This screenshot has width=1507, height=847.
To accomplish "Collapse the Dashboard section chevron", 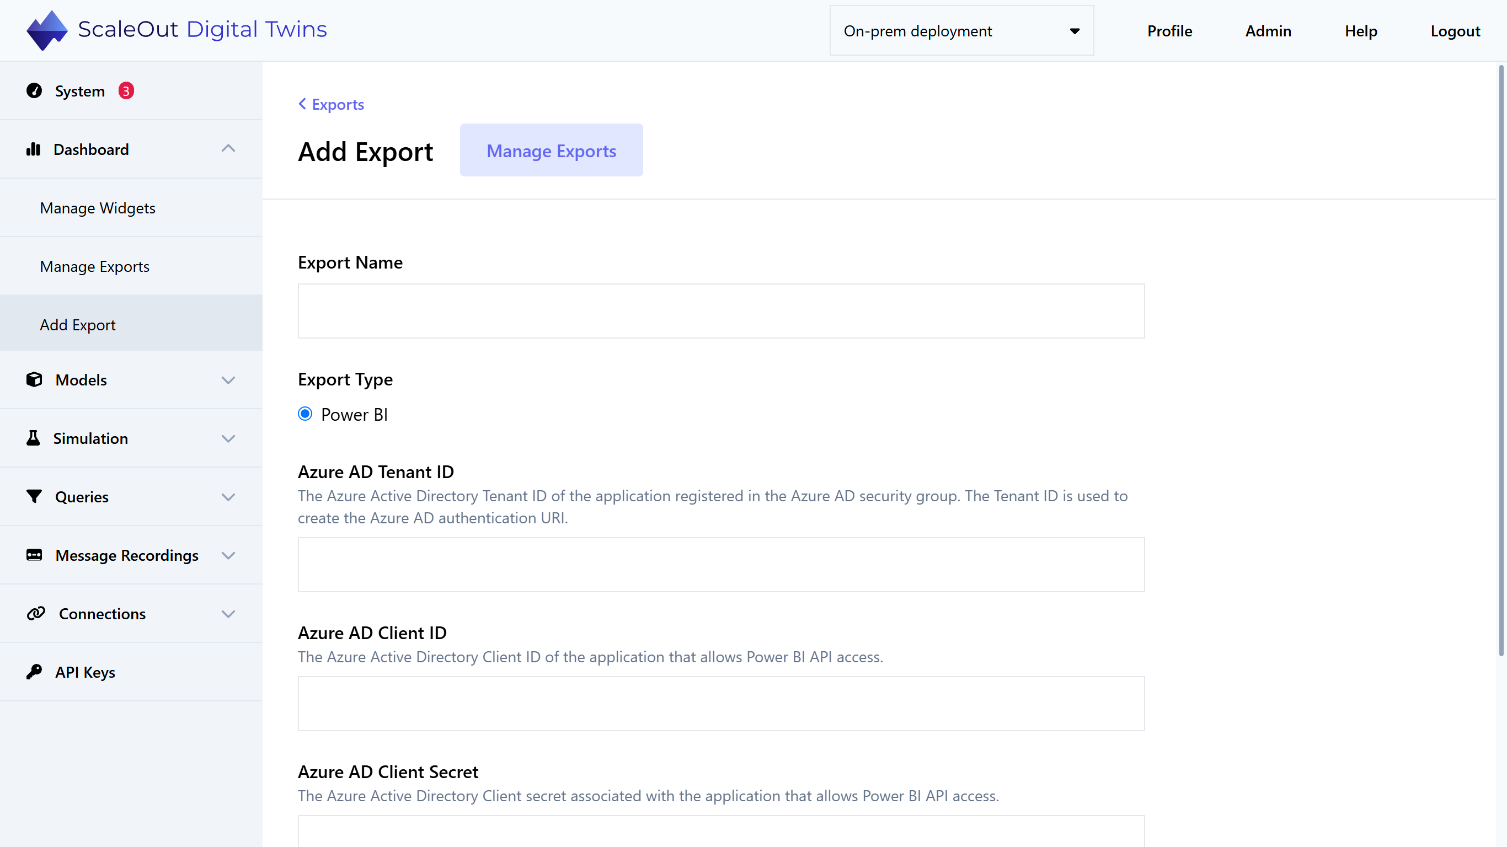I will (228, 148).
